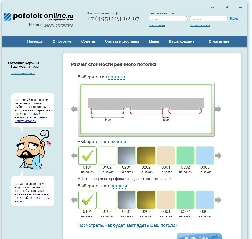
Task: Click Выбрать другой город link
Action: click(58, 25)
